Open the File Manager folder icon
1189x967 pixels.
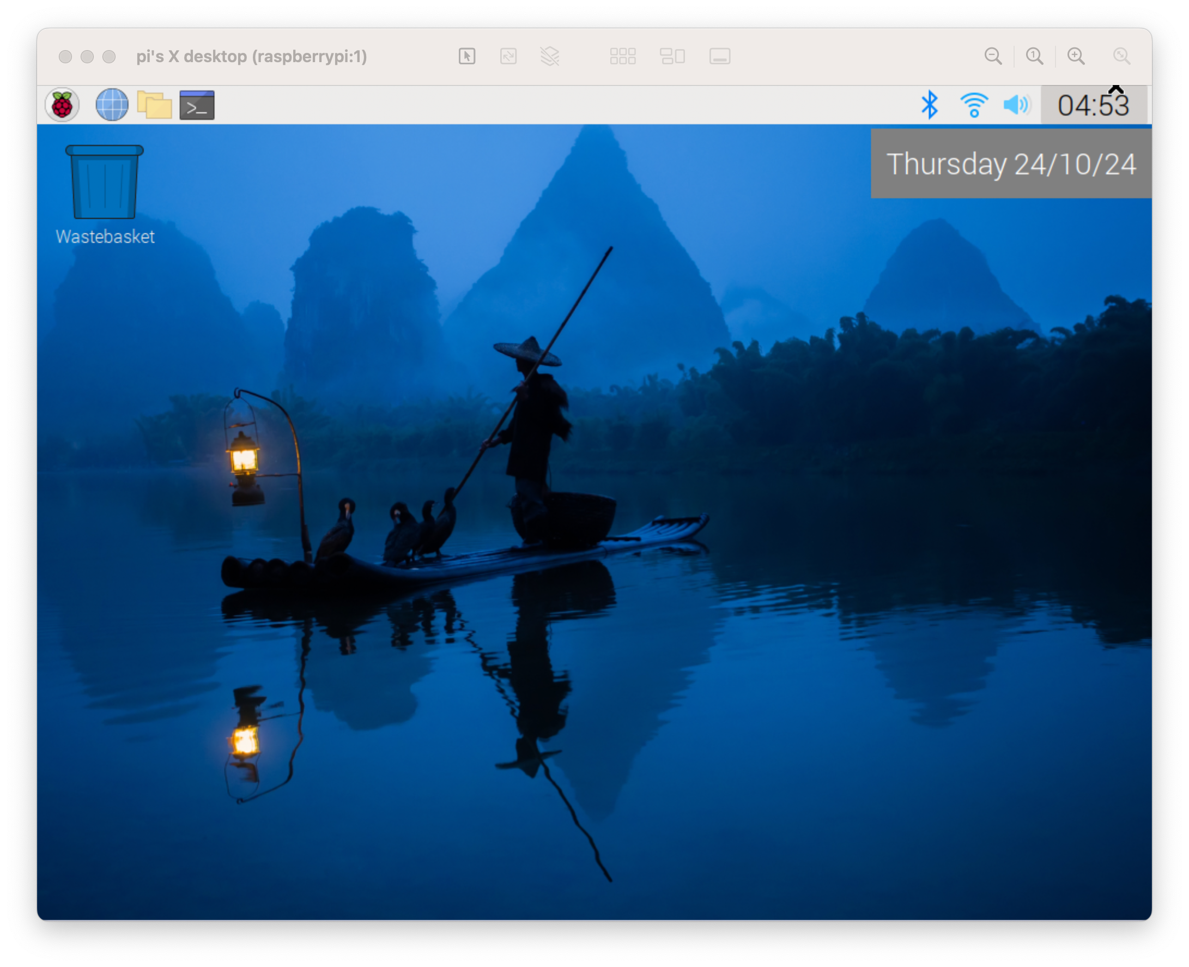[x=154, y=105]
